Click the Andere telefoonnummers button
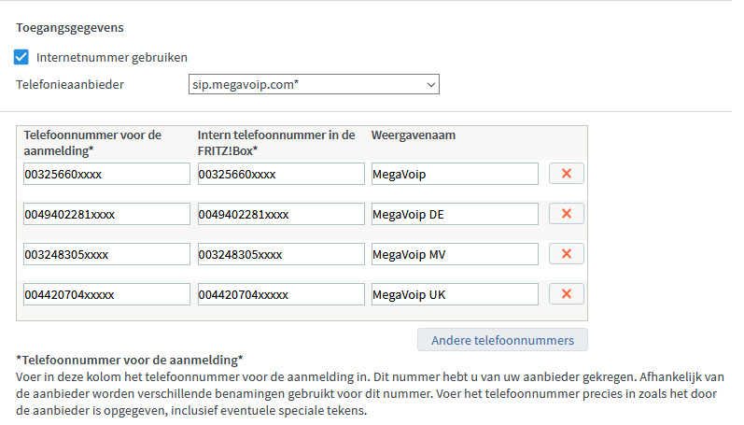This screenshot has height=425, width=744. tap(502, 339)
